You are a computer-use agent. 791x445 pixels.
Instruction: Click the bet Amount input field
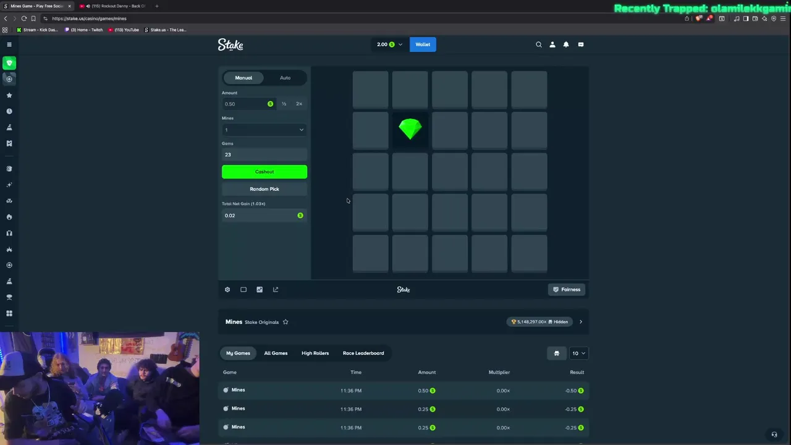[248, 104]
